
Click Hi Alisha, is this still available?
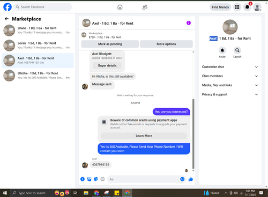coord(113,77)
